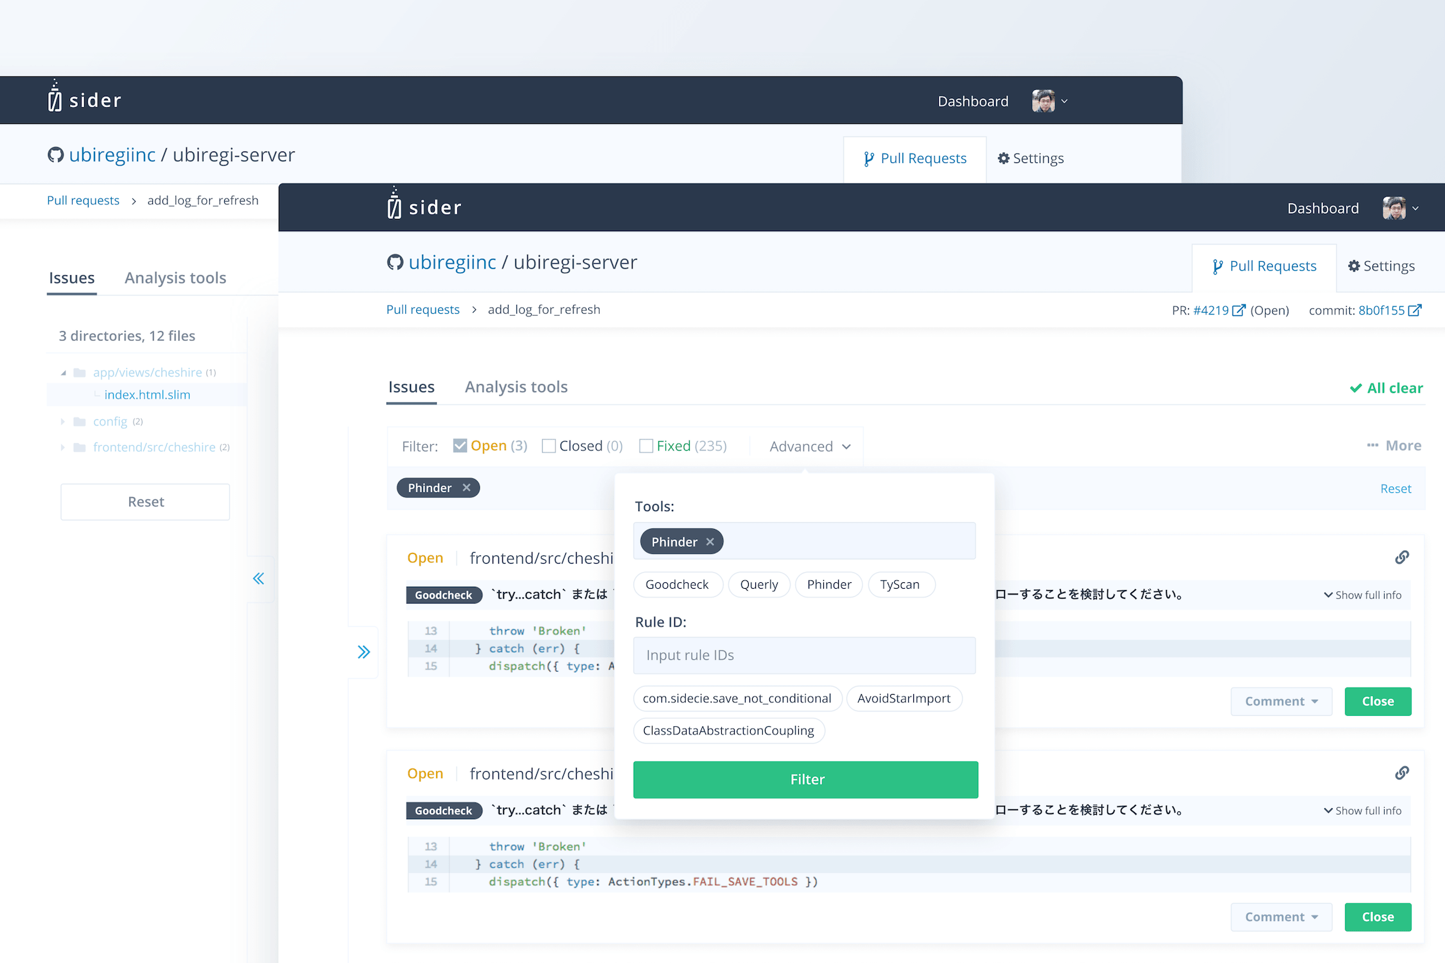Click the permalink icon on second issue
The width and height of the screenshot is (1445, 963).
[x=1401, y=773]
